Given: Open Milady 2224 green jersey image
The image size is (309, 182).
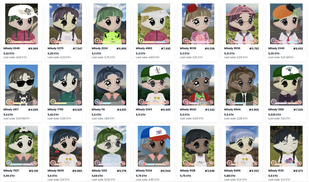Looking at the screenshot, I should pos(110,24).
